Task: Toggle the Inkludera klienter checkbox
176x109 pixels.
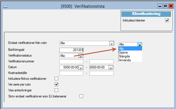Action: coord(167,20)
